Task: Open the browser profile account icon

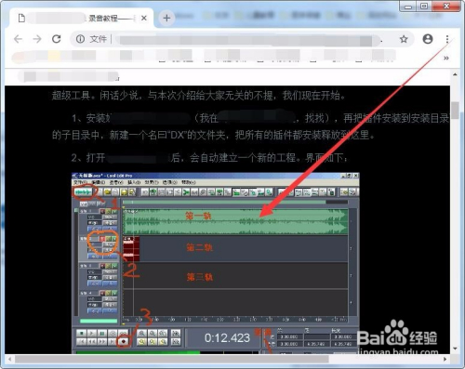Action: pyautogui.click(x=428, y=39)
